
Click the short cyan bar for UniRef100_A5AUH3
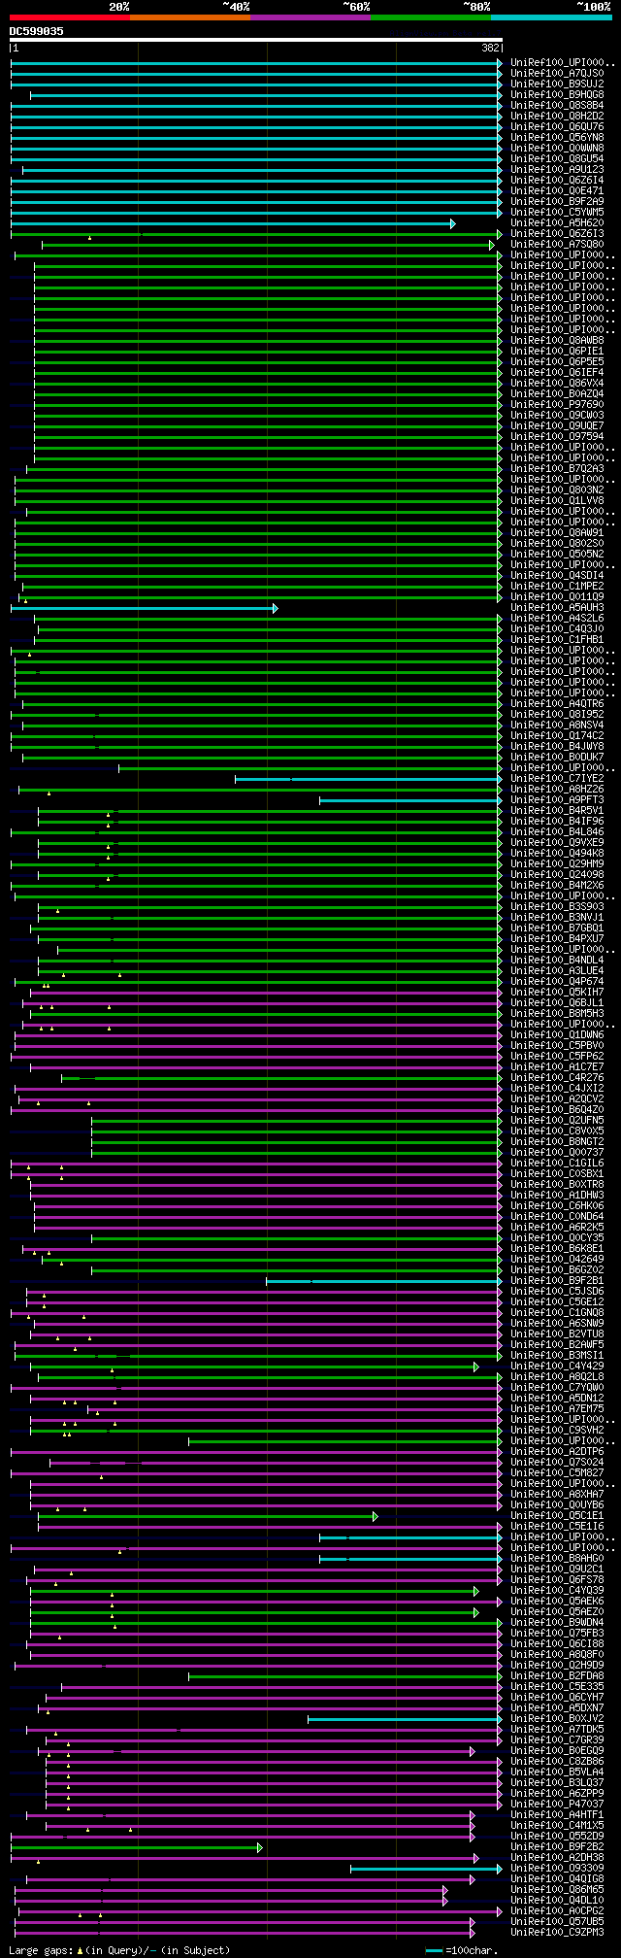tap(145, 608)
